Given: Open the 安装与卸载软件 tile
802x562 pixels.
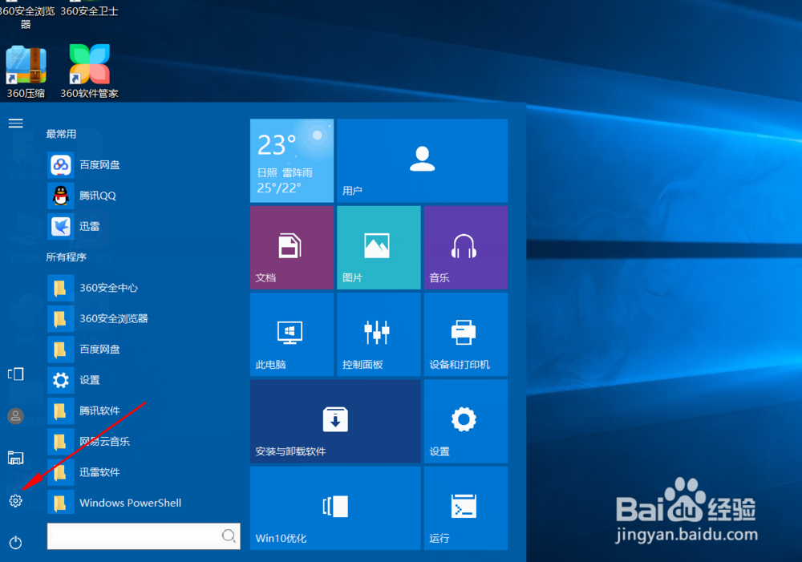Looking at the screenshot, I should 335,422.
